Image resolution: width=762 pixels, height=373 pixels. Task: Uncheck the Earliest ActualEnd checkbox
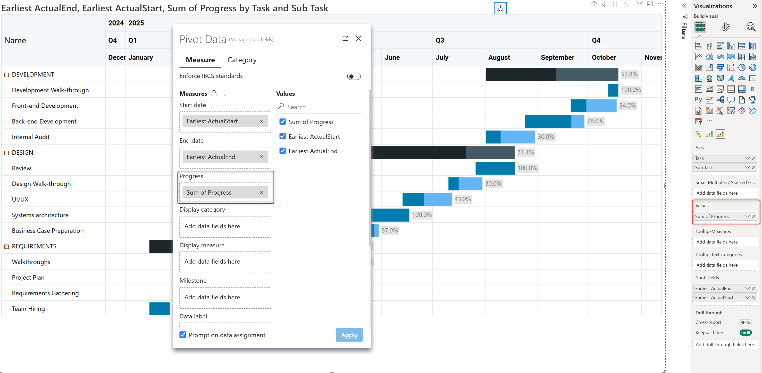coord(282,151)
